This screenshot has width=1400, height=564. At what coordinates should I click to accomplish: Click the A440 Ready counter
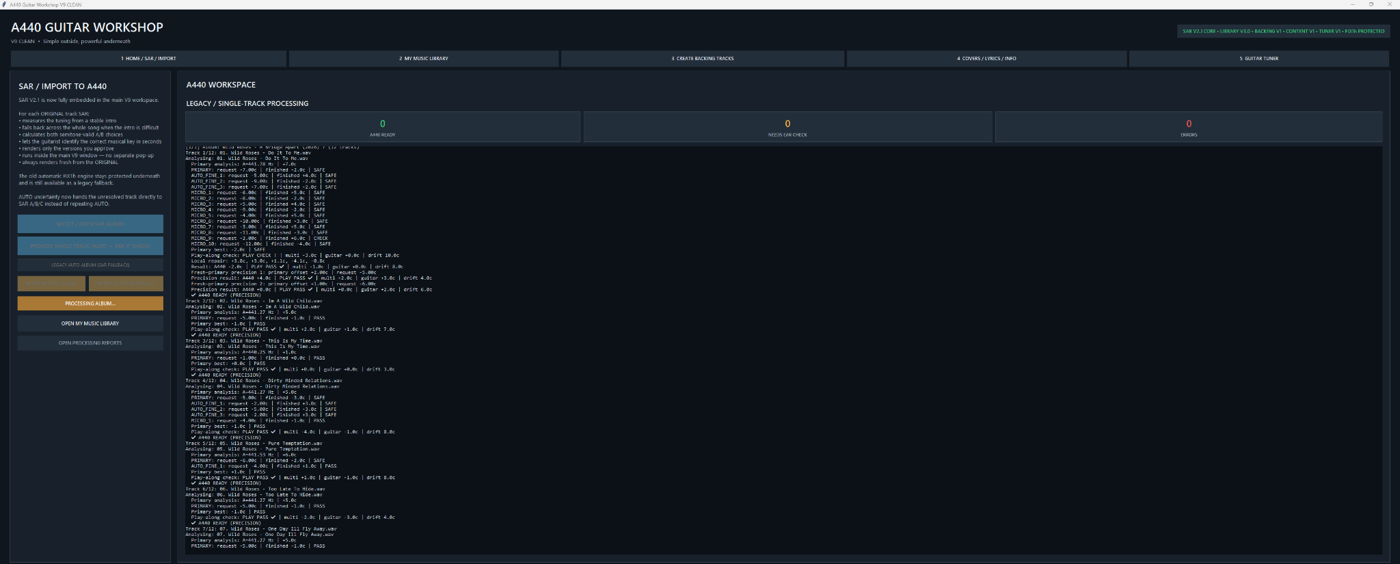click(383, 127)
